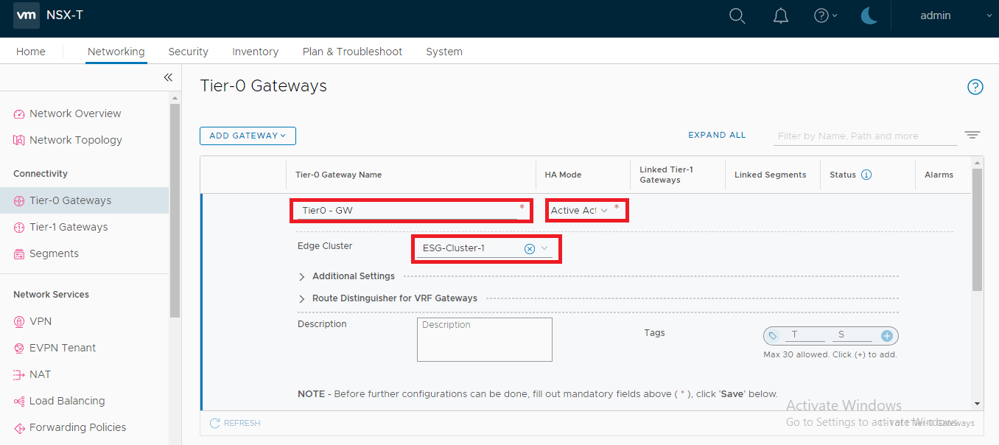Image resolution: width=999 pixels, height=445 pixels.
Task: Click the Segments sidebar icon
Action: [x=19, y=253]
